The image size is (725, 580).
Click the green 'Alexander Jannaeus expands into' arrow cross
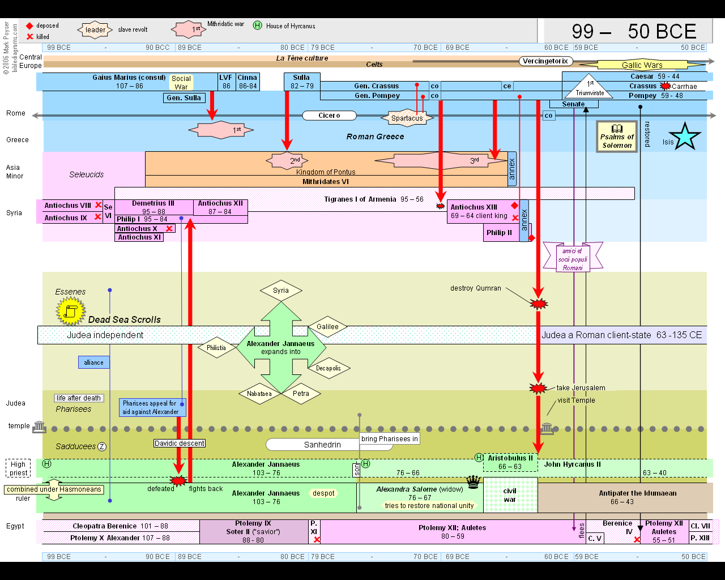(x=281, y=347)
